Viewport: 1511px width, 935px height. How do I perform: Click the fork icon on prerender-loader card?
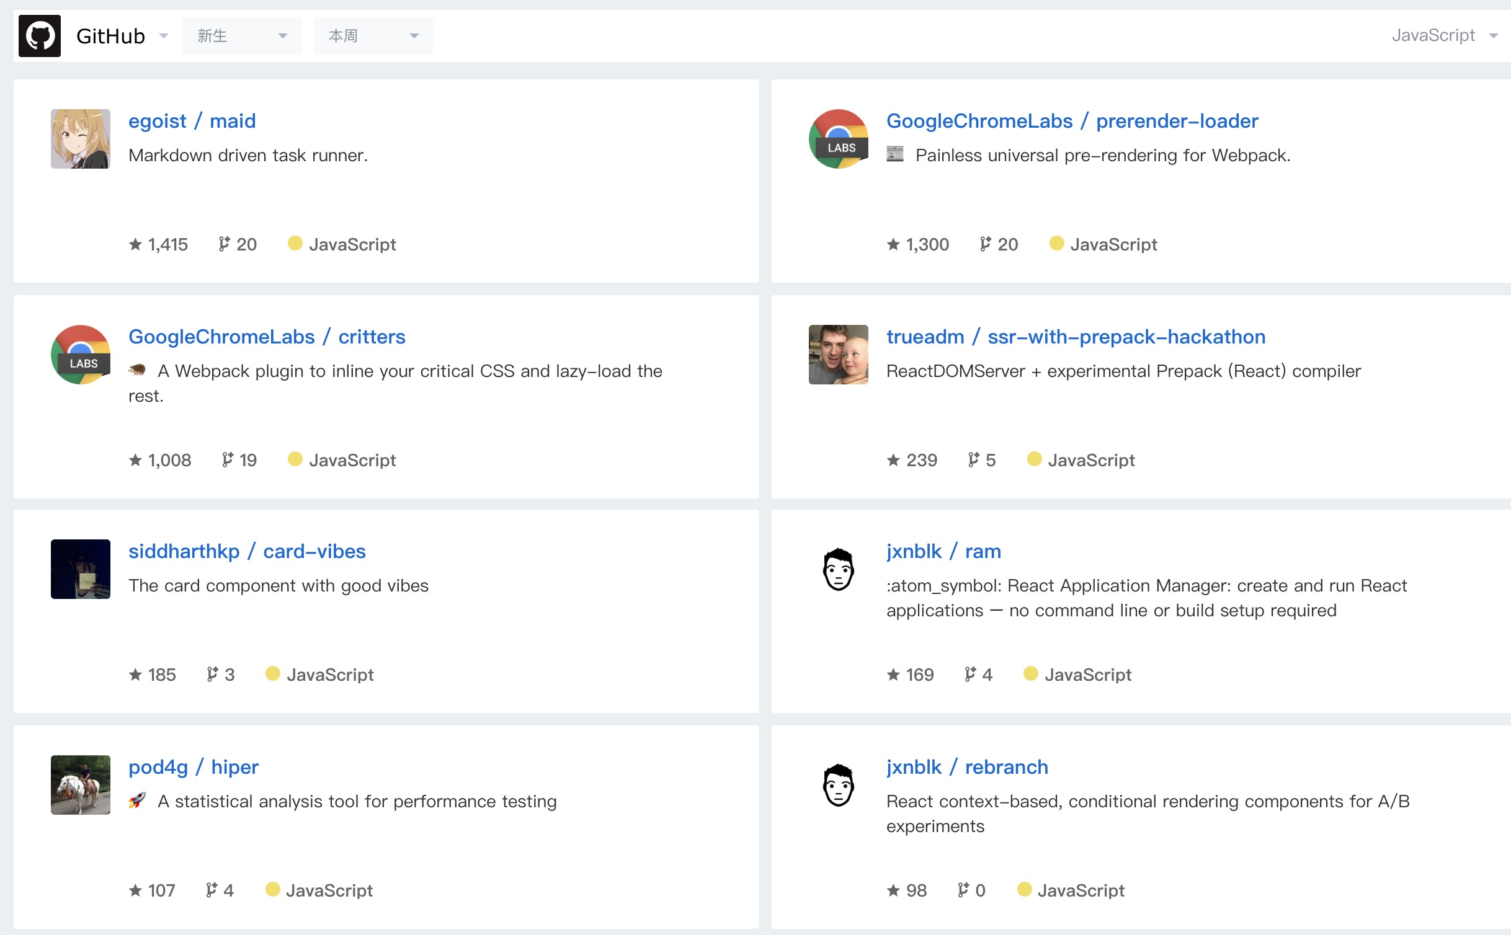pyautogui.click(x=985, y=244)
